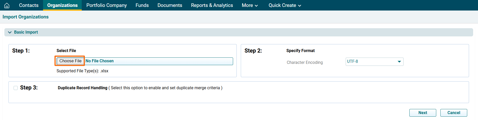Image resolution: width=478 pixels, height=120 pixels.
Task: Collapse the Basic Import section chevron
Action: point(10,32)
